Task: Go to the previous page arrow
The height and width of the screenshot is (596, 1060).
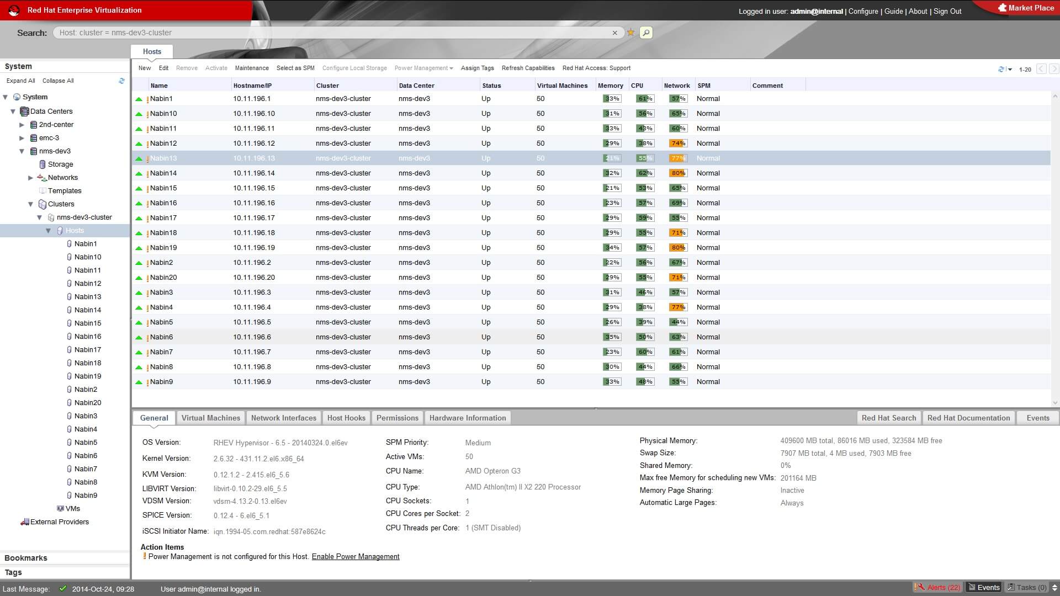Action: tap(1041, 69)
